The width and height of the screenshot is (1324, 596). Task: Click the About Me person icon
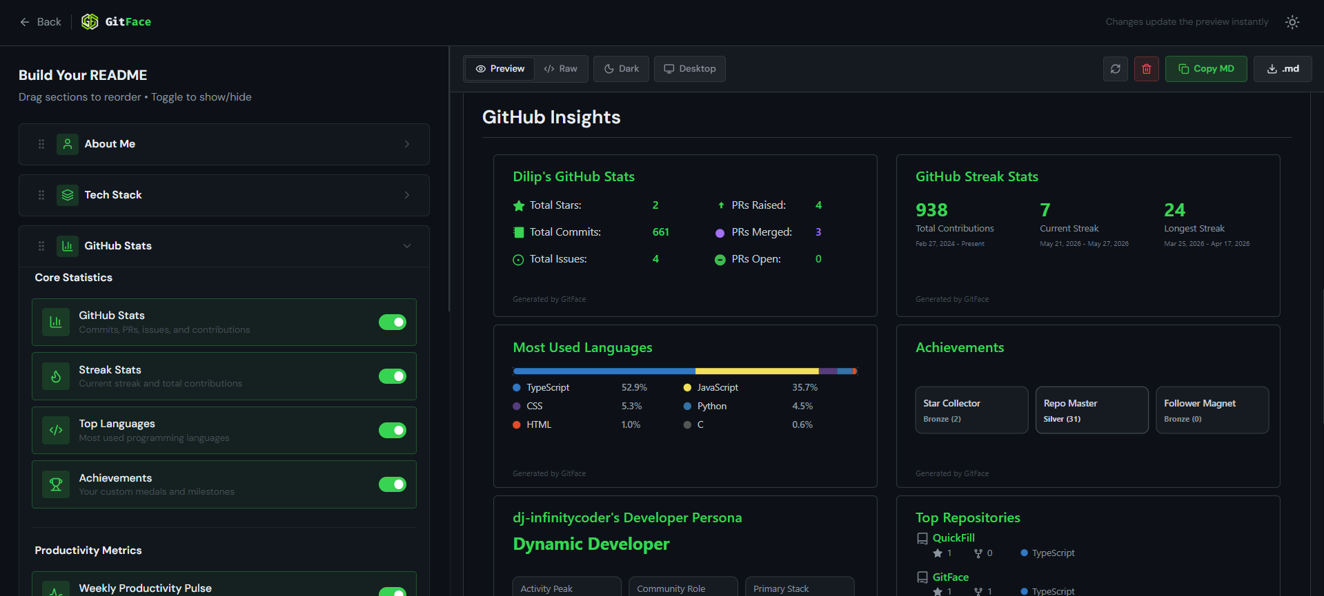[68, 144]
